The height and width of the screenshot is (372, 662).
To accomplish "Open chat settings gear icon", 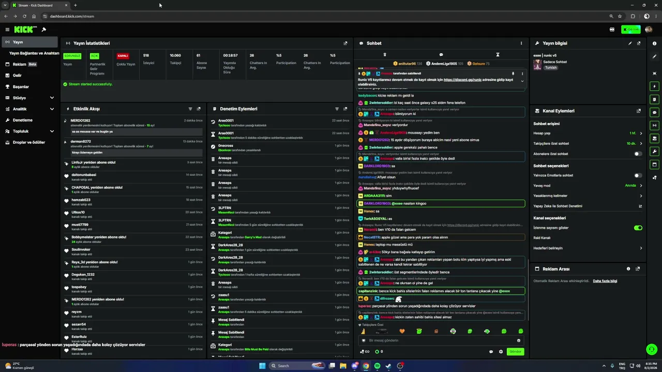I will [x=501, y=352].
